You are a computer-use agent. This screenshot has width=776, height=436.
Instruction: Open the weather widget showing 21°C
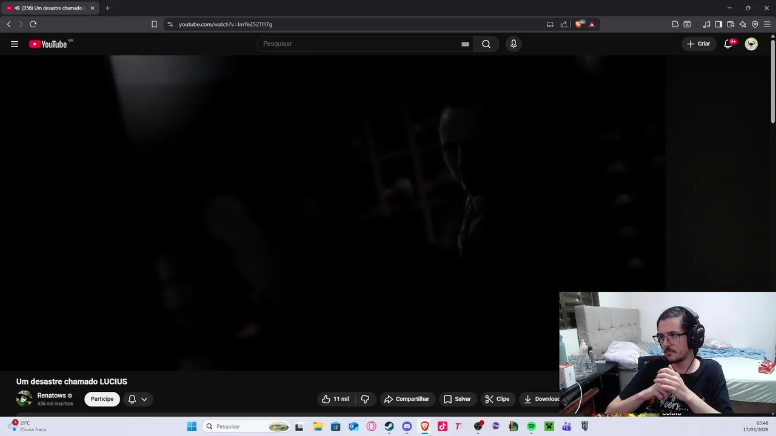(27, 426)
